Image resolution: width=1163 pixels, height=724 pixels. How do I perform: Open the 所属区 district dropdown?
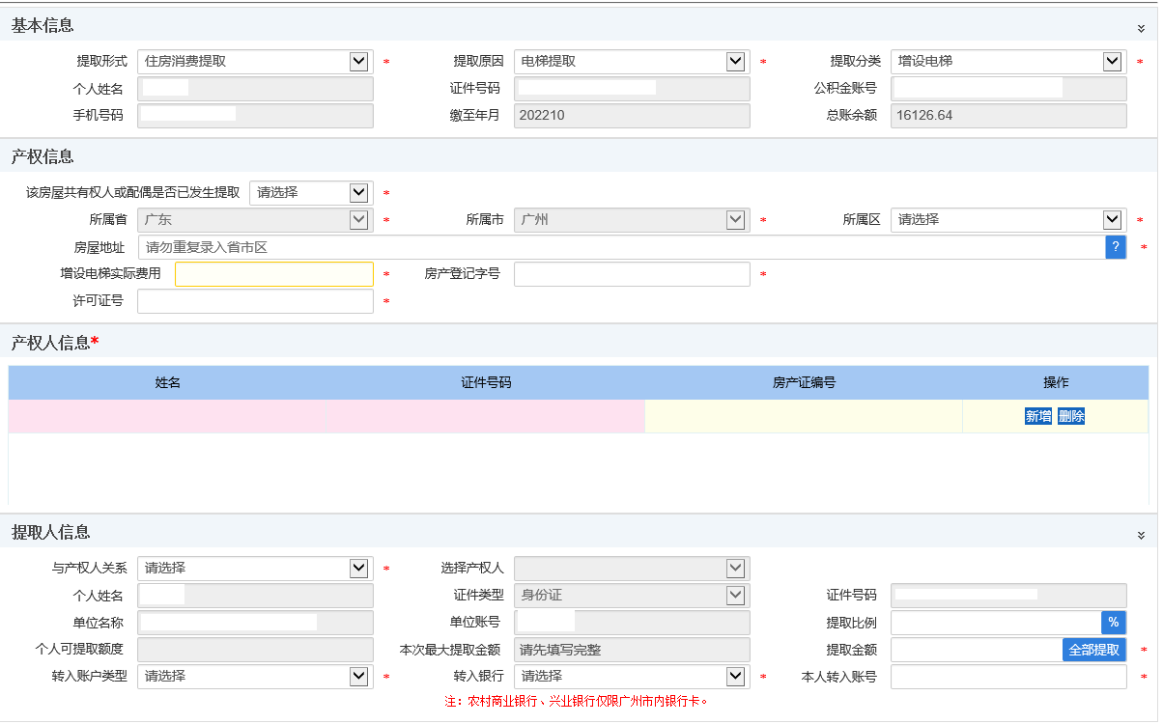pyautogui.click(x=1007, y=220)
